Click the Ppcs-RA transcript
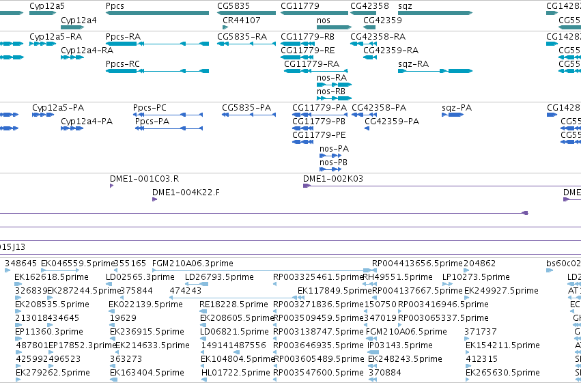581x383 pixels. pos(157,44)
